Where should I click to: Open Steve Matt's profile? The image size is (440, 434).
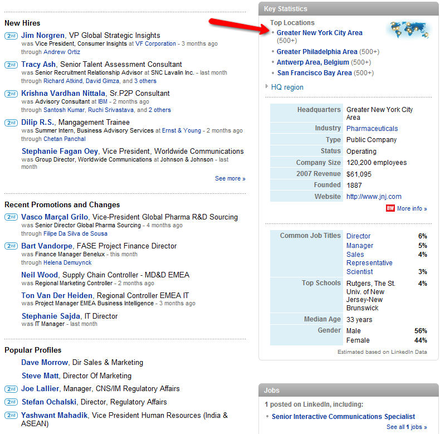click(40, 376)
